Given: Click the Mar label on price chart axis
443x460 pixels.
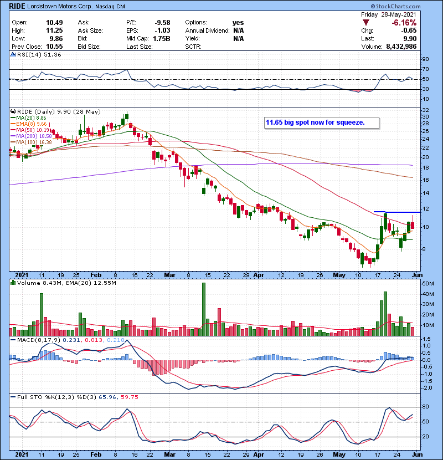Looking at the screenshot, I should tap(170, 275).
